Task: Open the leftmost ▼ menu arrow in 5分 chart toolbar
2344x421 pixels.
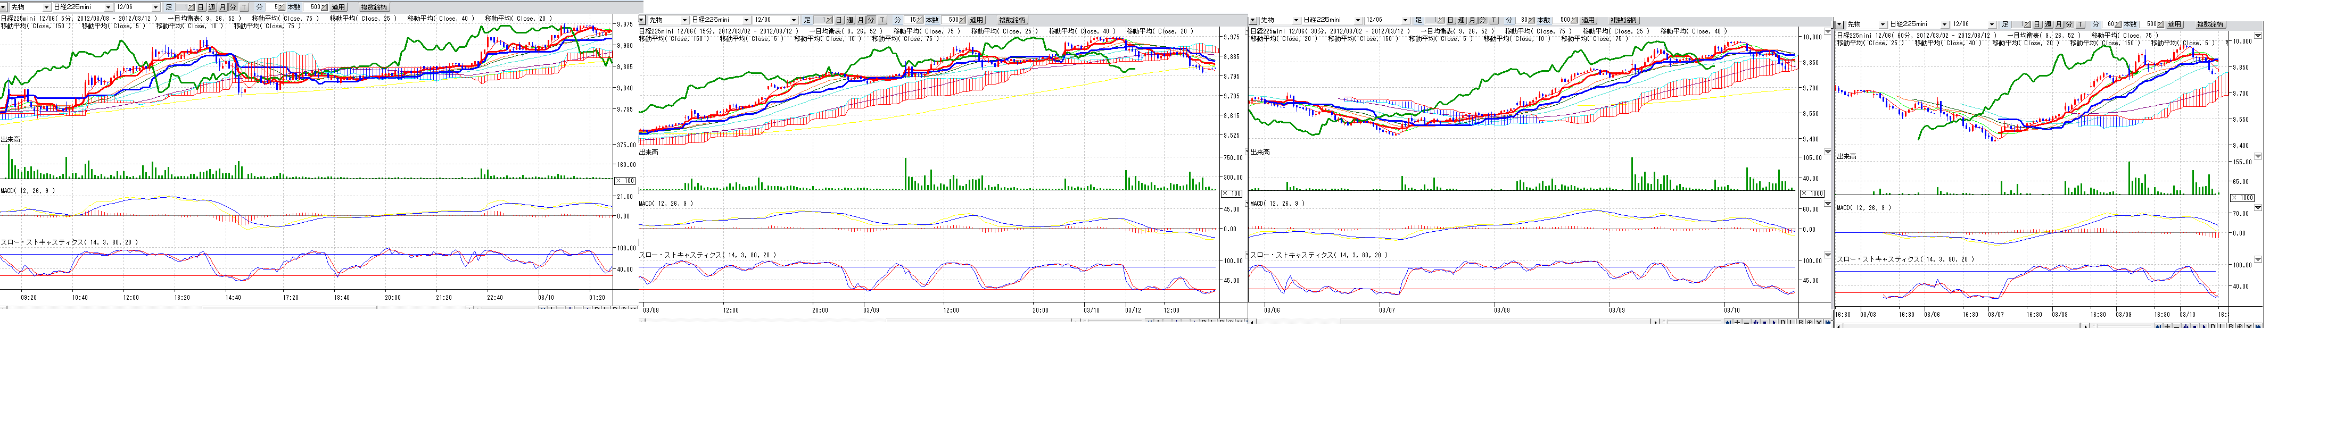Action: point(4,7)
